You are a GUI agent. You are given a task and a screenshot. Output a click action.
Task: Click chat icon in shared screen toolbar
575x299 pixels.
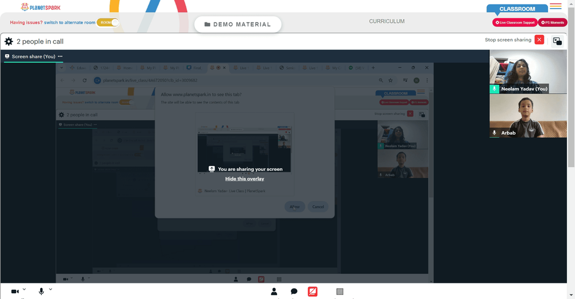(249, 279)
